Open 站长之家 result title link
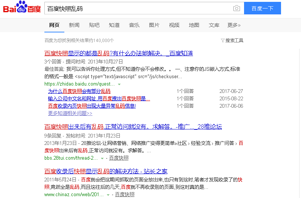This screenshot has height=198, width=301. pos(106,171)
